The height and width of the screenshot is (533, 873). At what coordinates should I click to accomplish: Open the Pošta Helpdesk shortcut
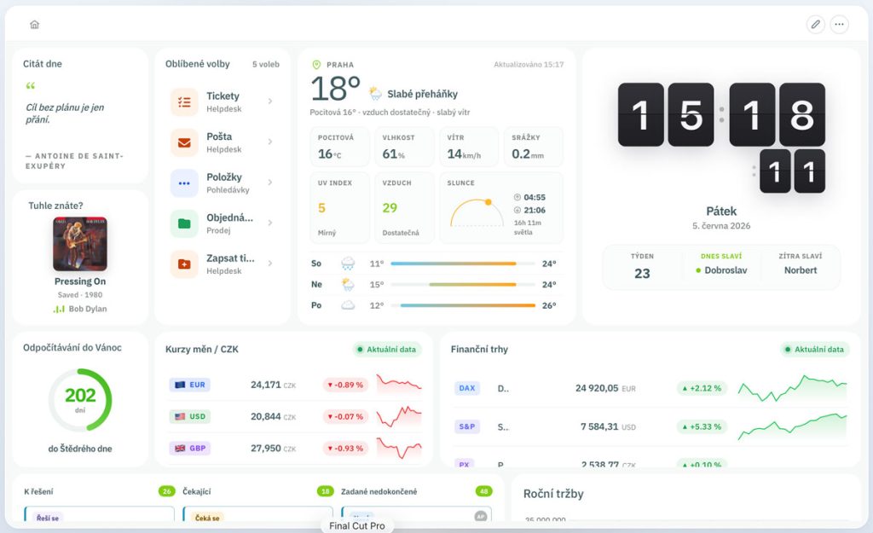pyautogui.click(x=223, y=142)
